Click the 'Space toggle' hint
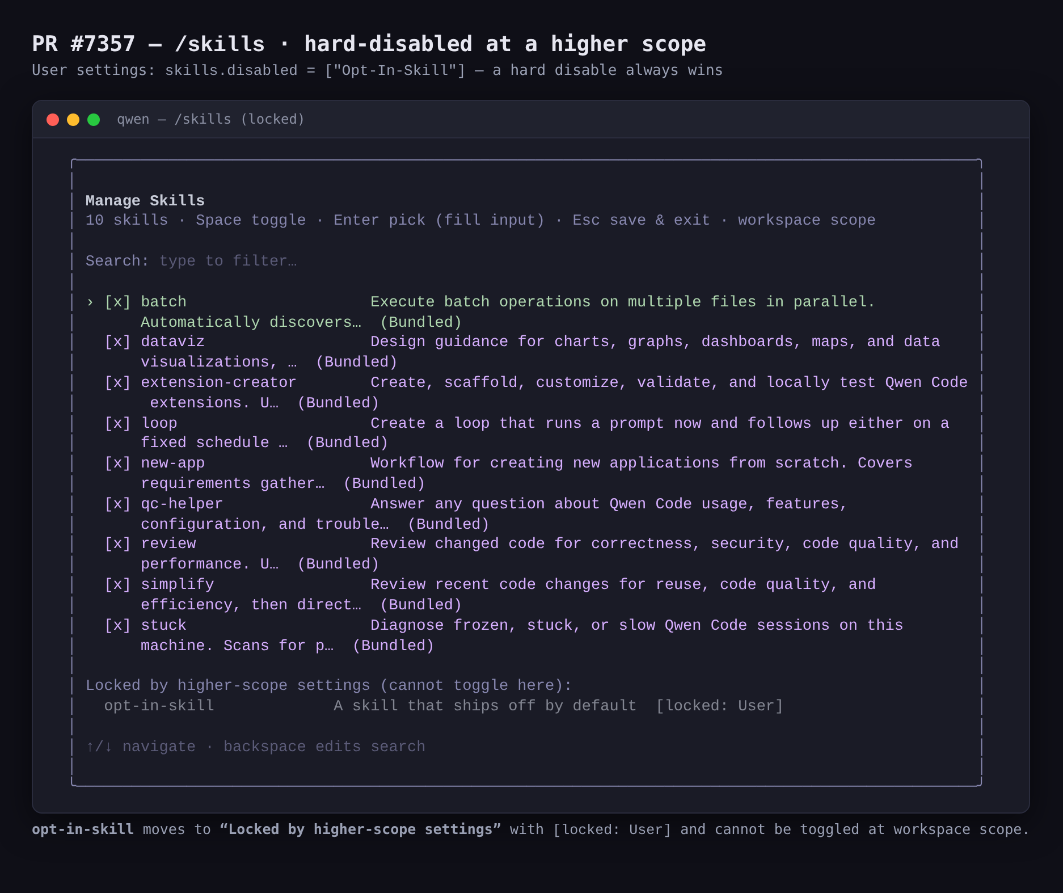Viewport: 1063px width, 893px height. pos(251,220)
